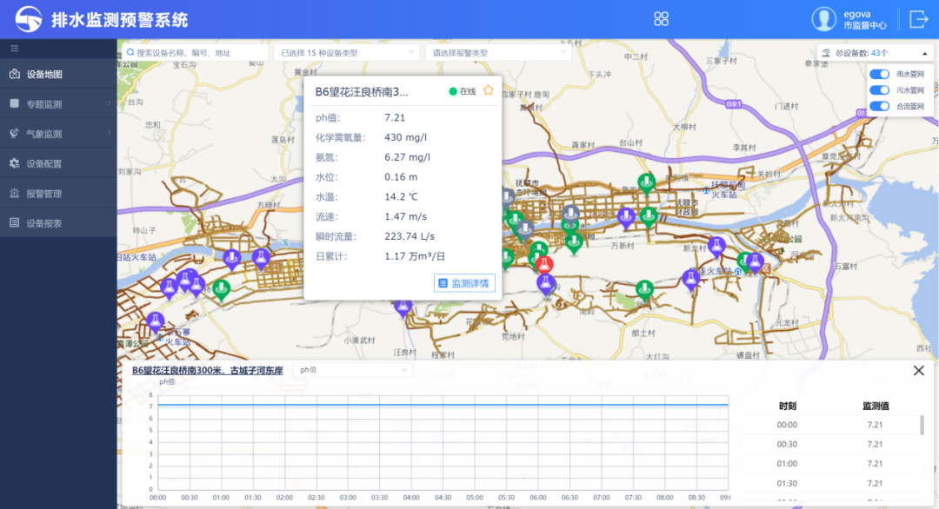Open the pH值 chart metric dropdown
This screenshot has height=509, width=939.
point(353,370)
